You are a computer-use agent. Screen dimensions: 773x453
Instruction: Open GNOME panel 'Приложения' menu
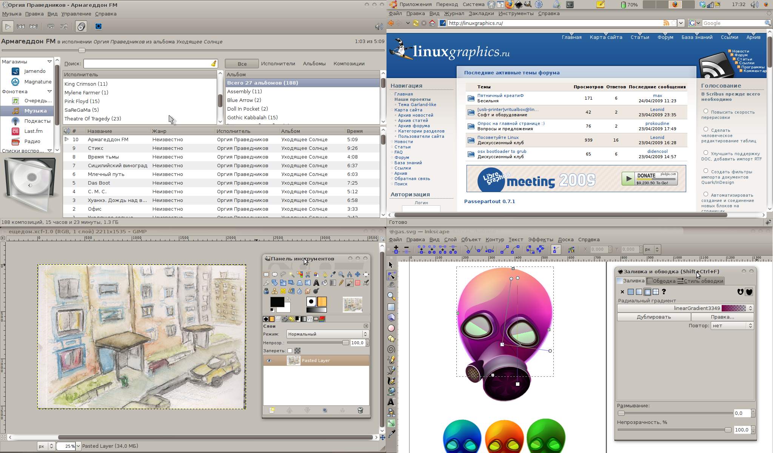click(x=415, y=5)
